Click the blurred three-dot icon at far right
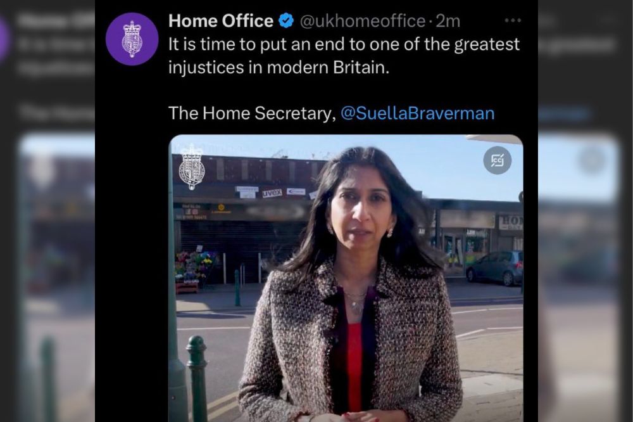Screen dimensions: 633x422 [609, 20]
